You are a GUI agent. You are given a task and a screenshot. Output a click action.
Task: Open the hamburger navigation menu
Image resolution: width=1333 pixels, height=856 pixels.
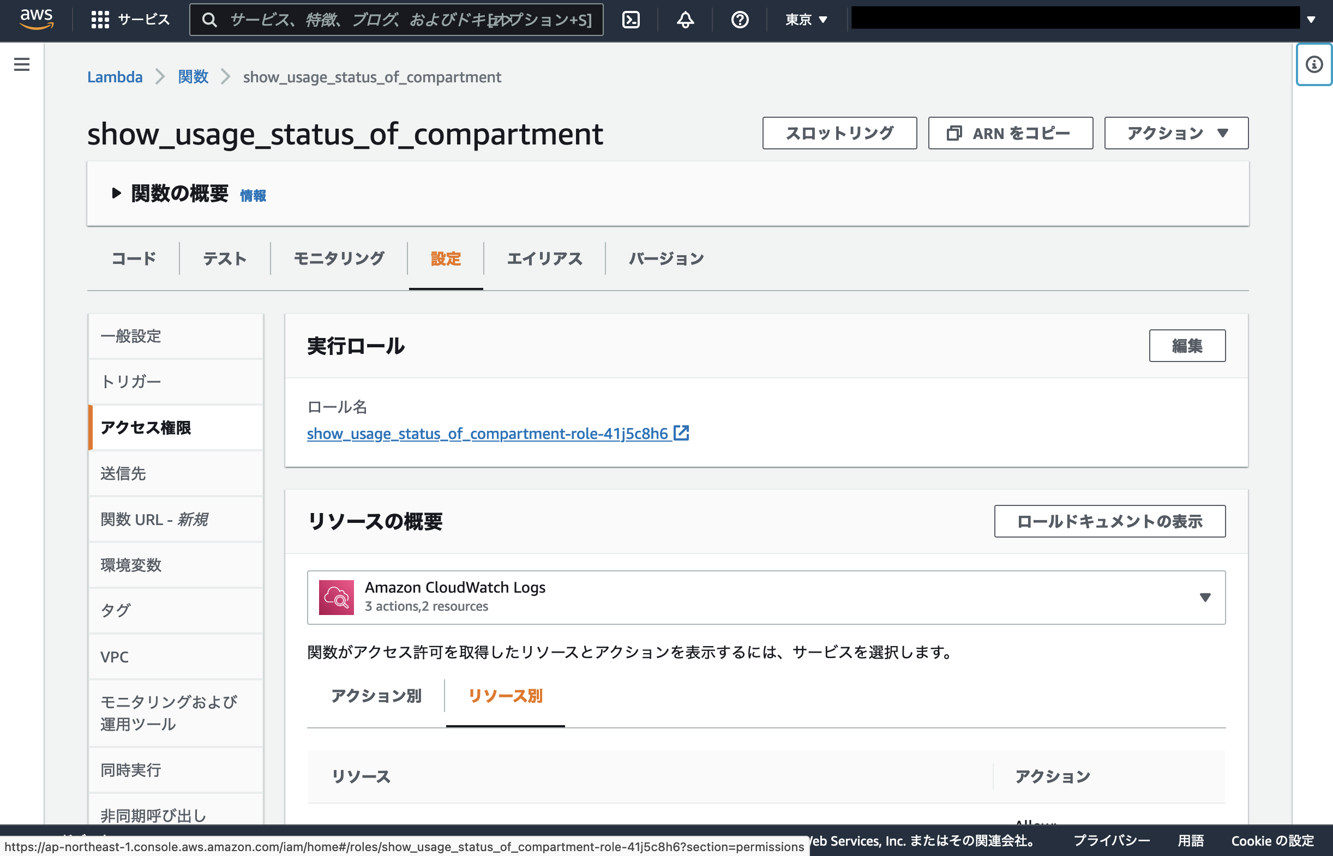point(22,64)
